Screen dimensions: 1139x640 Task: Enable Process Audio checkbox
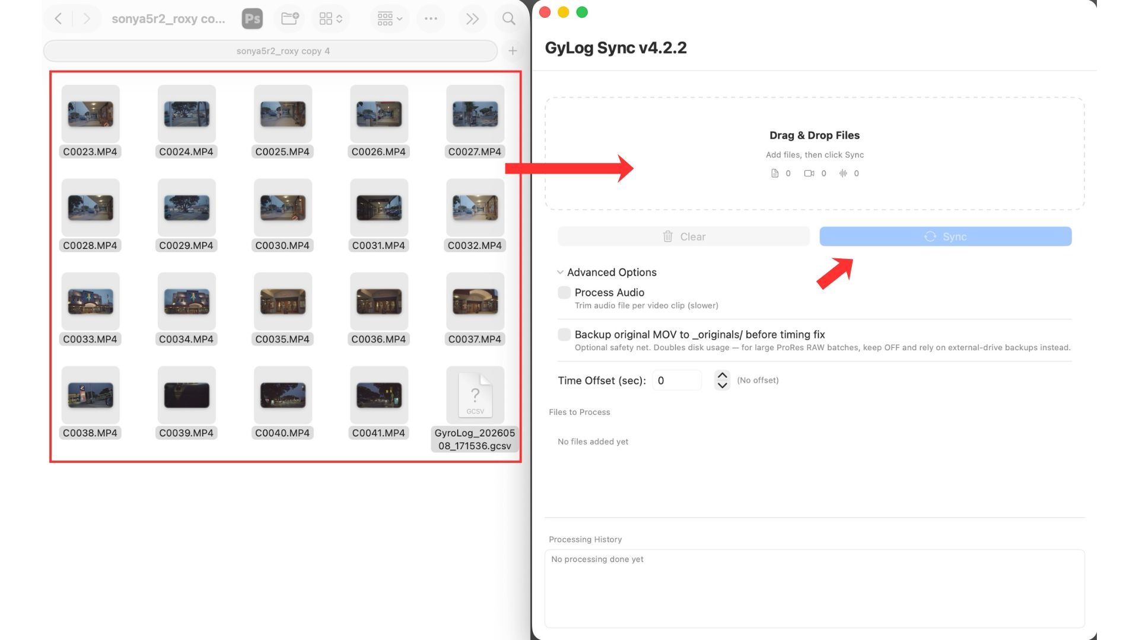coord(564,292)
